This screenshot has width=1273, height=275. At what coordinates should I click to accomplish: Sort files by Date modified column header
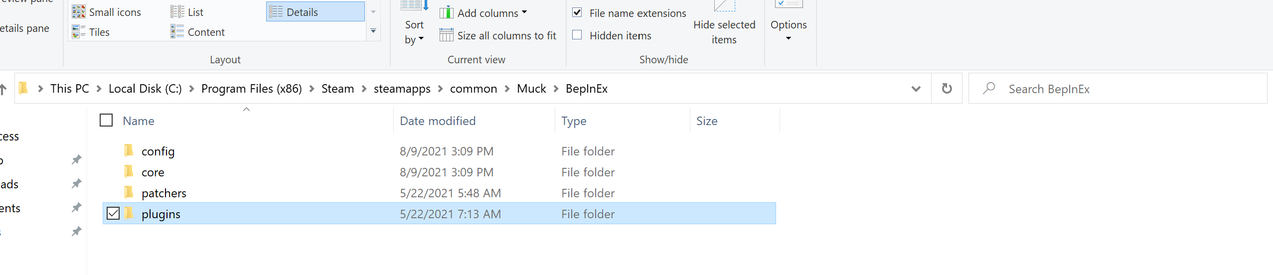[x=438, y=121]
